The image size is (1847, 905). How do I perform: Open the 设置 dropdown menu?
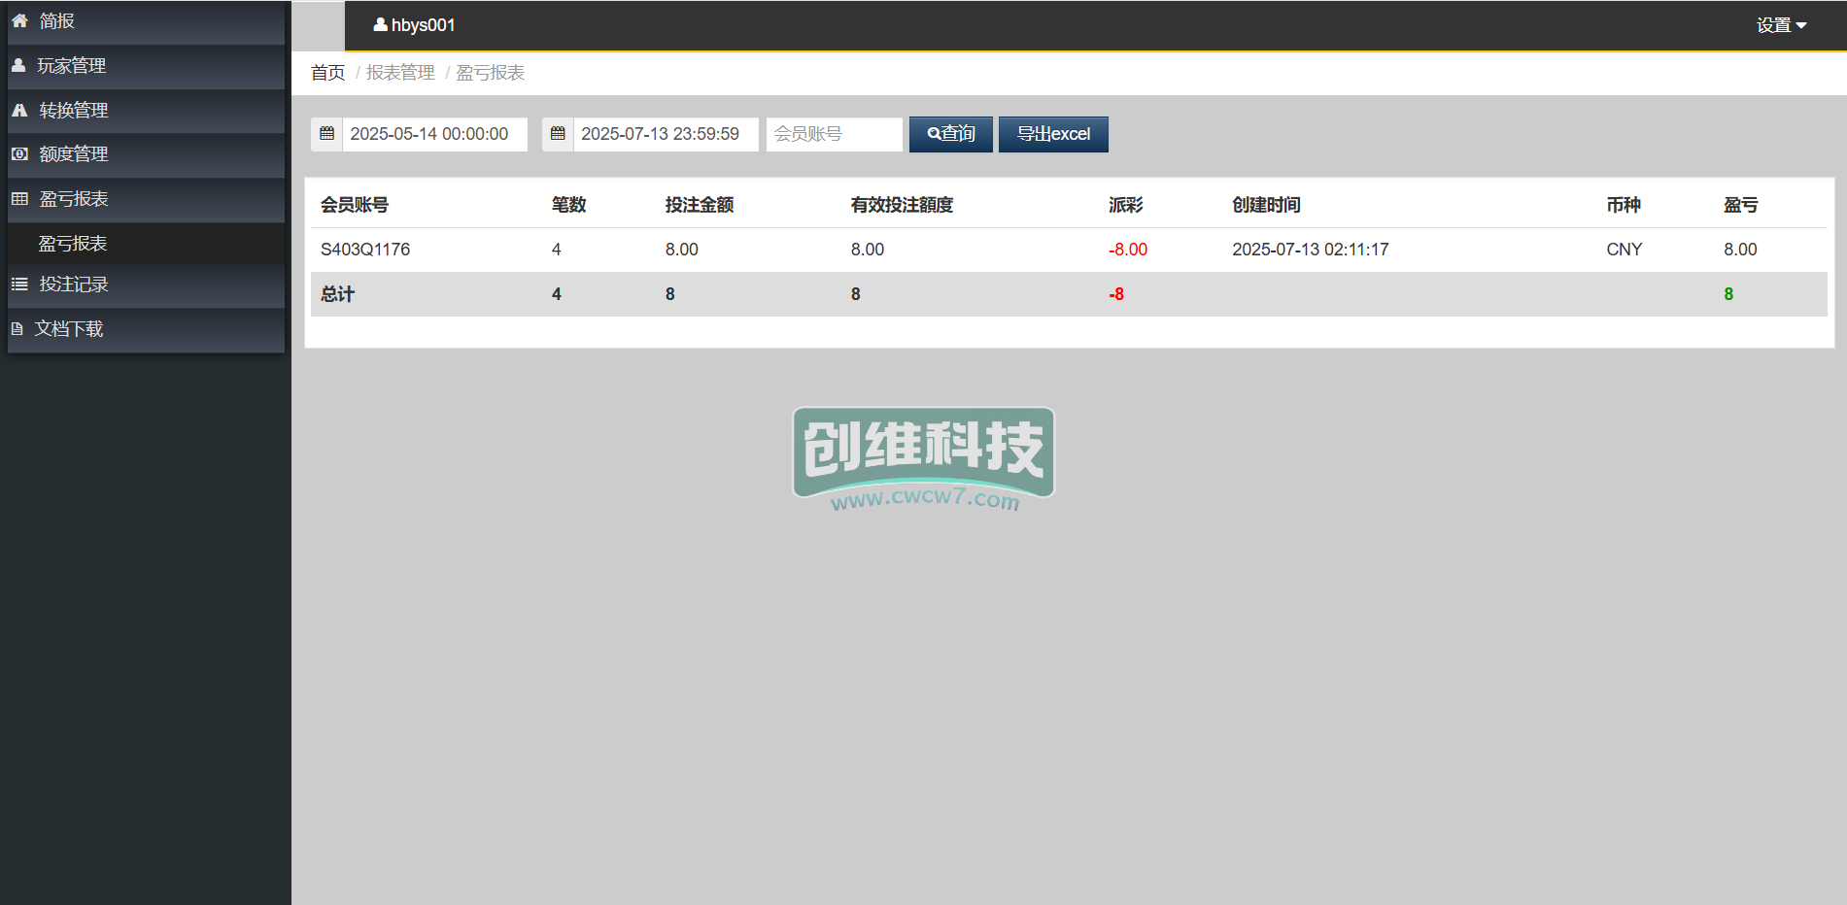pos(1781,25)
